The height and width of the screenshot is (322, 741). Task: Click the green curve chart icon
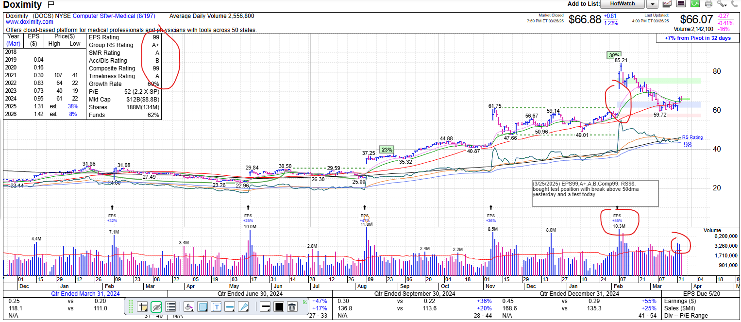pos(695,4)
